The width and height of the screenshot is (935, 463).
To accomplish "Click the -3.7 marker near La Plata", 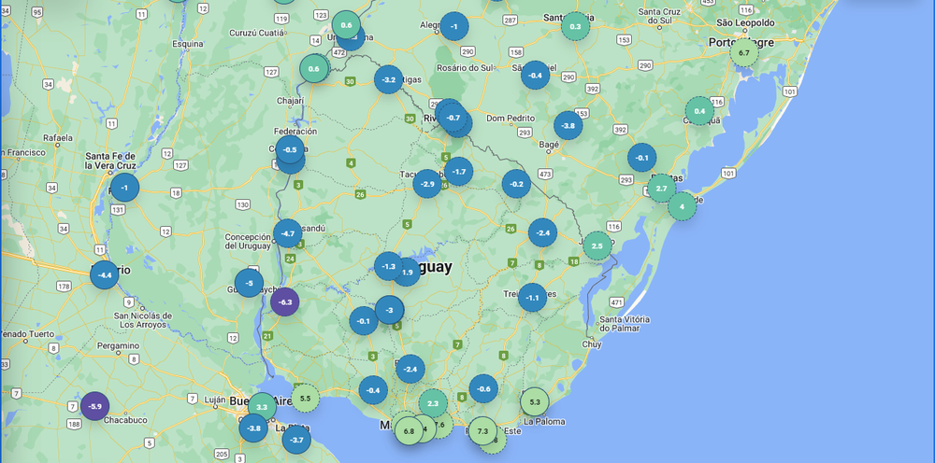I will (x=296, y=441).
